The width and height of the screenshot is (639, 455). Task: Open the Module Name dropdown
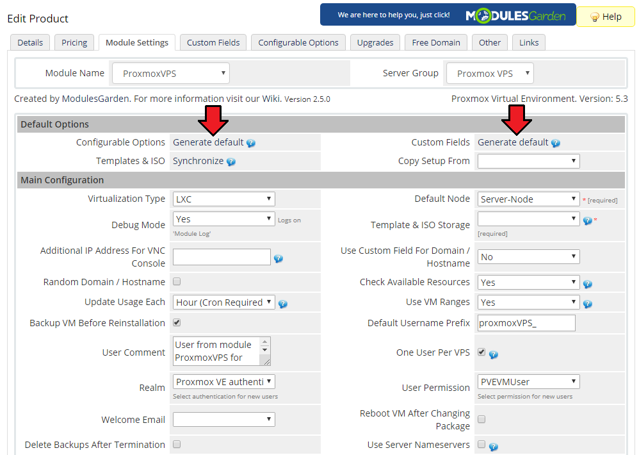(171, 74)
